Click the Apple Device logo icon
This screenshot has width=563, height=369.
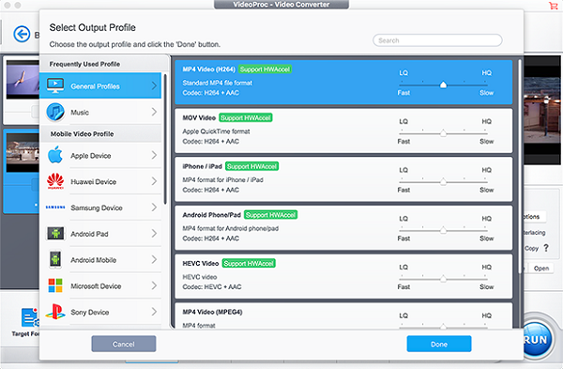pyautogui.click(x=55, y=155)
